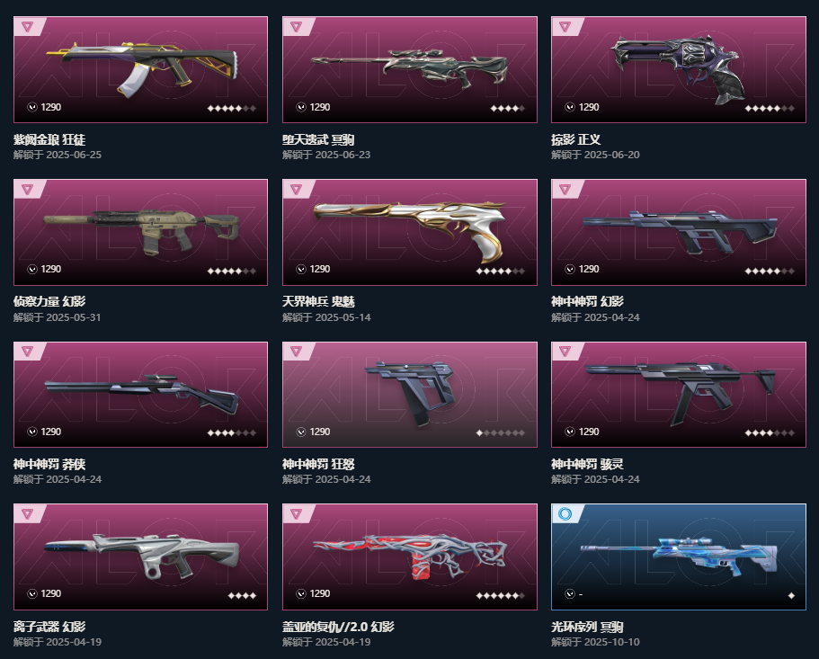
Task: Open the blue 光环序列 冥驹 skin card
Action: pyautogui.click(x=679, y=557)
